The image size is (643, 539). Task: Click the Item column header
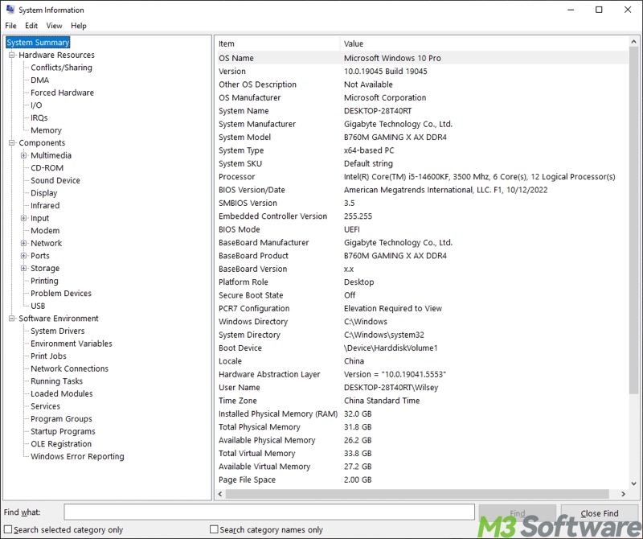tap(277, 43)
